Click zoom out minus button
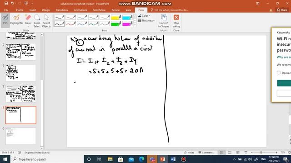This screenshot has width=291, height=163. click(251, 153)
